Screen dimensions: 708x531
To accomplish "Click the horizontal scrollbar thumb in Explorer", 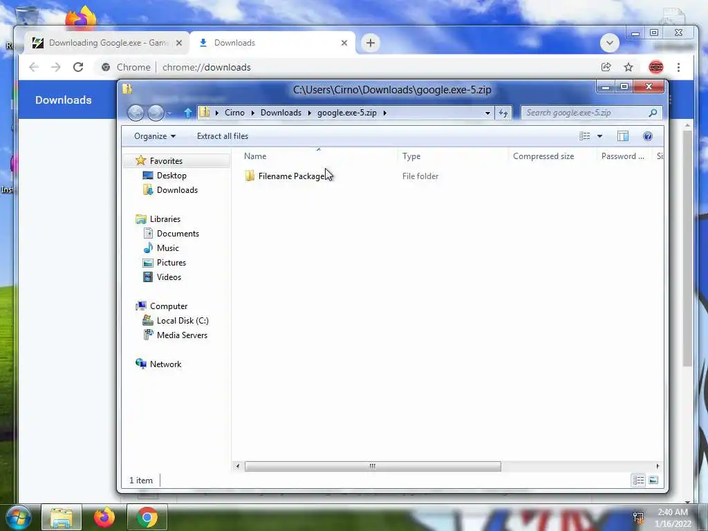I will point(373,466).
